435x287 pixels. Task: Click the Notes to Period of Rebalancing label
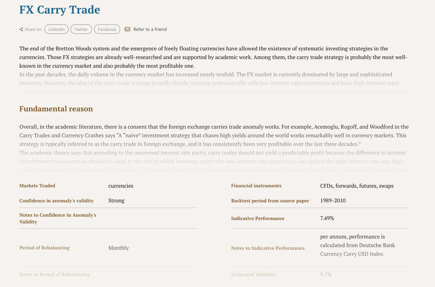55,275
